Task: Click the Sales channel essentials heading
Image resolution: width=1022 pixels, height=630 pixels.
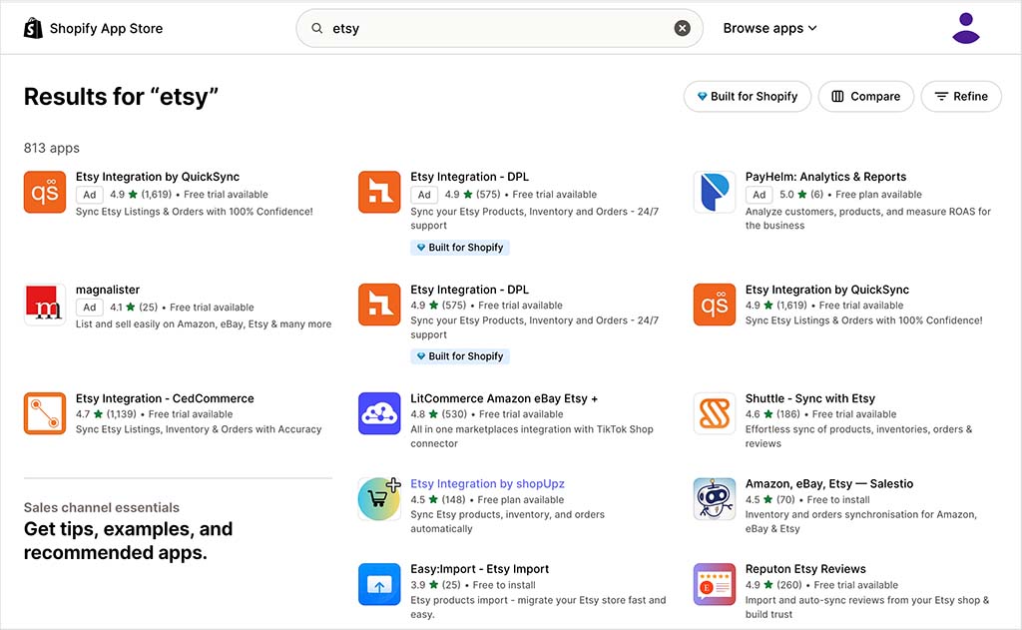Action: (101, 507)
